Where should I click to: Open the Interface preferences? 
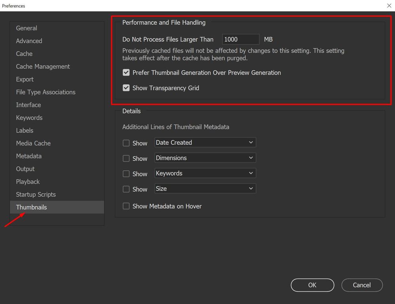pos(28,105)
